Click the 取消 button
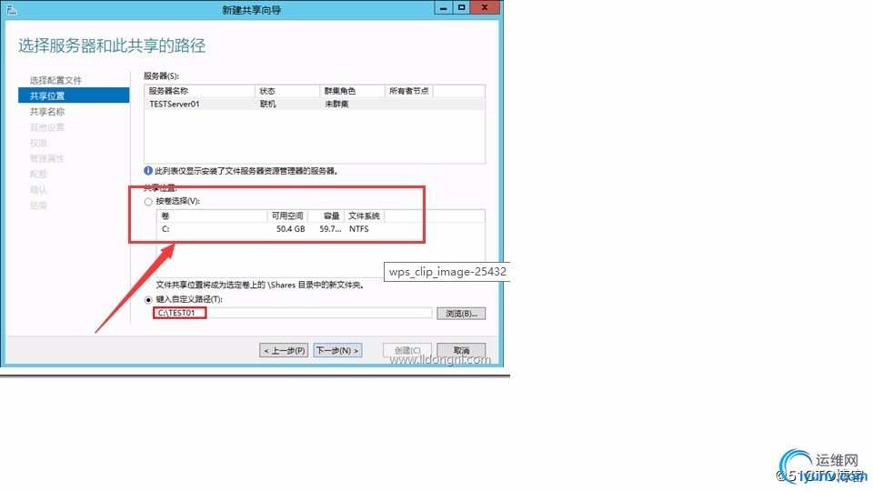This screenshot has height=491, width=873. (461, 350)
